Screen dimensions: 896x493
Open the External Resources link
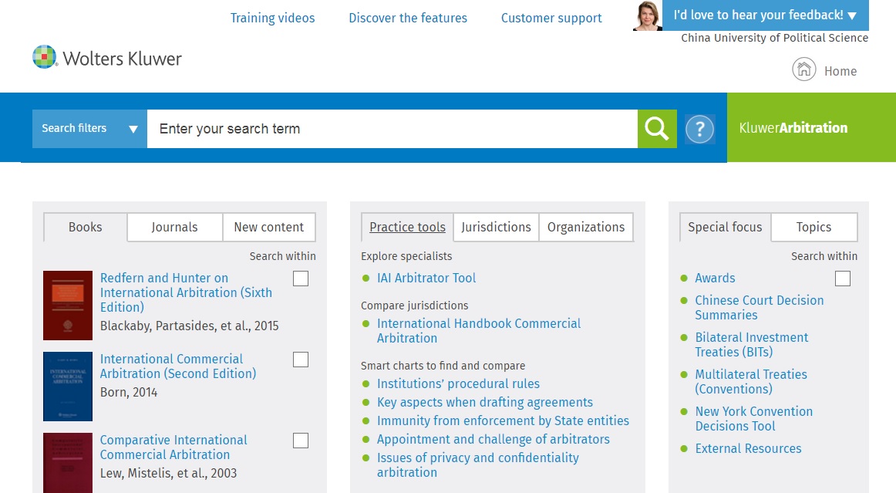coord(748,448)
